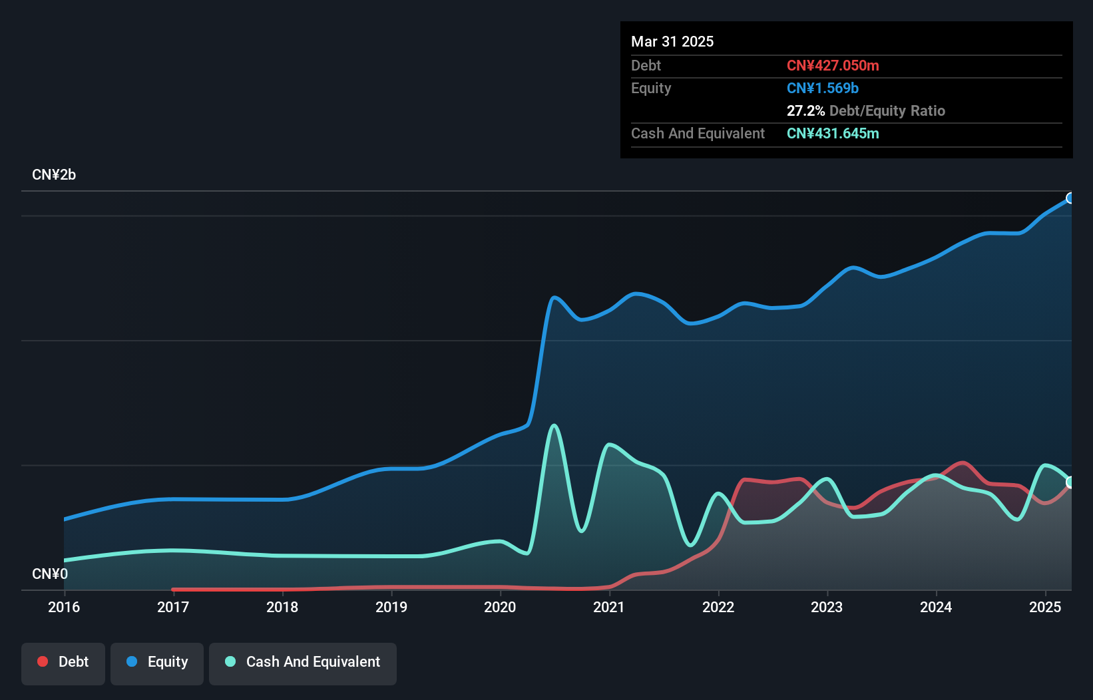This screenshot has height=700, width=1093.
Task: Click the 2024 x-axis label
Action: tap(936, 607)
